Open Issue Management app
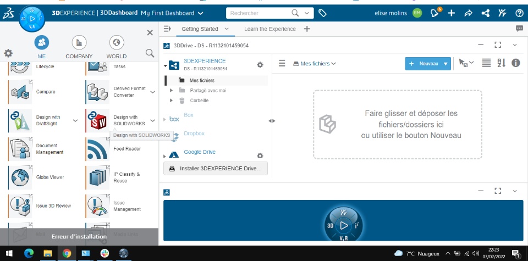 (98, 206)
